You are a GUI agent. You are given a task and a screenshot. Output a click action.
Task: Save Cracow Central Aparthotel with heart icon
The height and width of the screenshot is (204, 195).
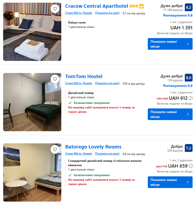pyautogui.click(x=55, y=9)
